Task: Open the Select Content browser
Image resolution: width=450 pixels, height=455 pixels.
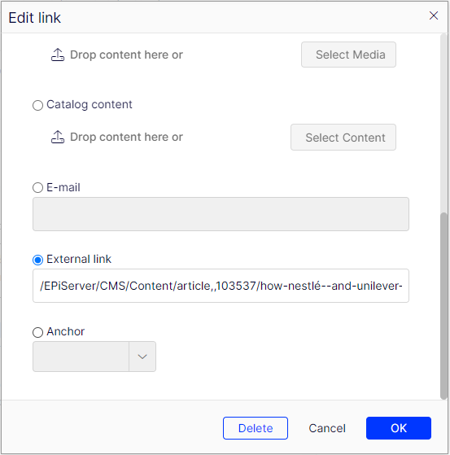Action: pyautogui.click(x=343, y=138)
